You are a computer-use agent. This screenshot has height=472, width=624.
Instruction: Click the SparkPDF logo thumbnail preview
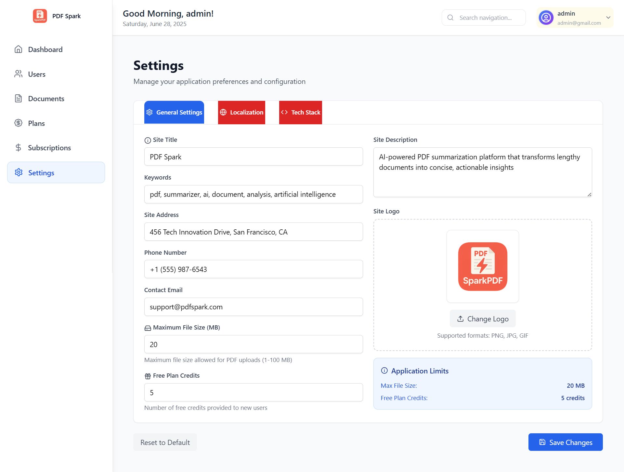483,266
